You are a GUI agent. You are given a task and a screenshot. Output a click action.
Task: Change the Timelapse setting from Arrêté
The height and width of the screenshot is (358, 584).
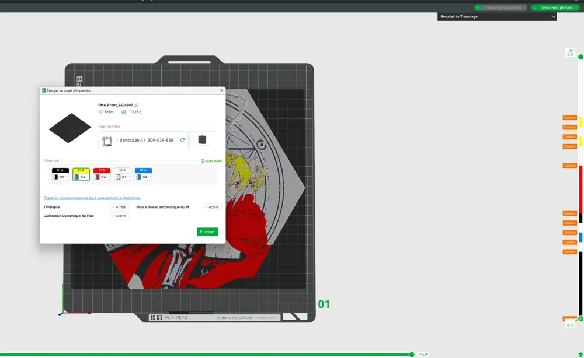point(119,207)
